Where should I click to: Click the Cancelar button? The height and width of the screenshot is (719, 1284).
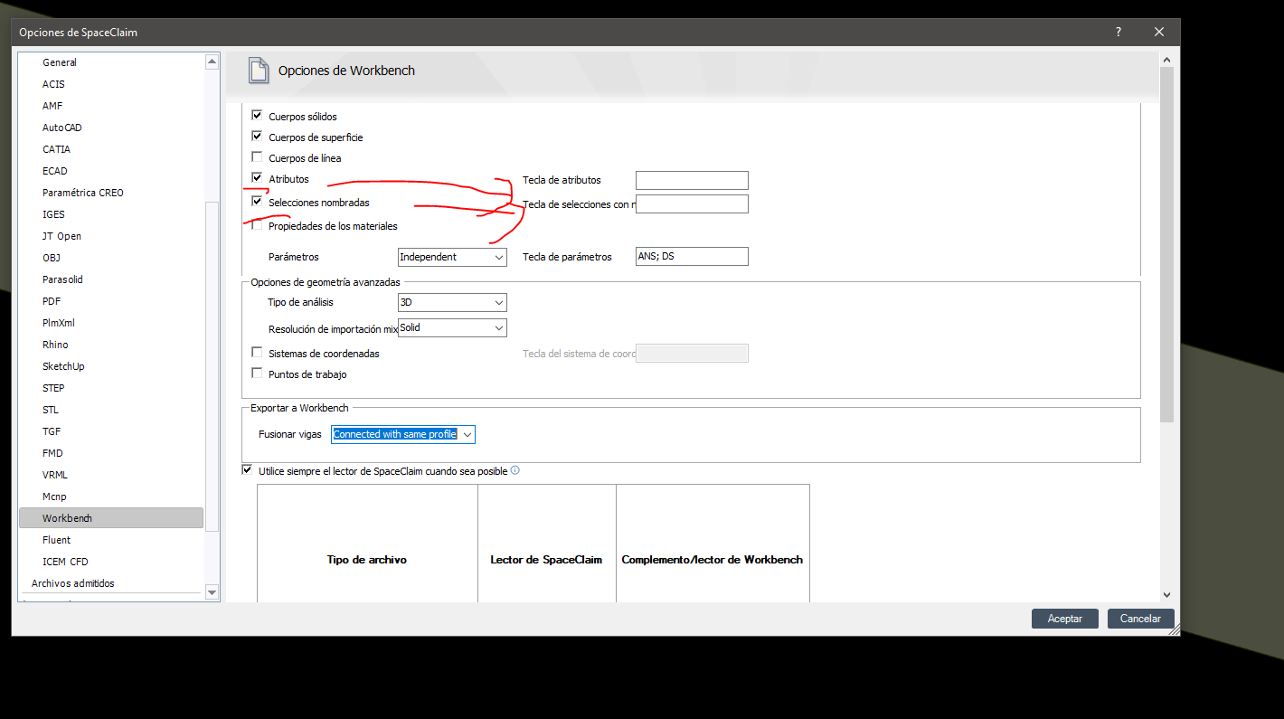pyautogui.click(x=1140, y=619)
